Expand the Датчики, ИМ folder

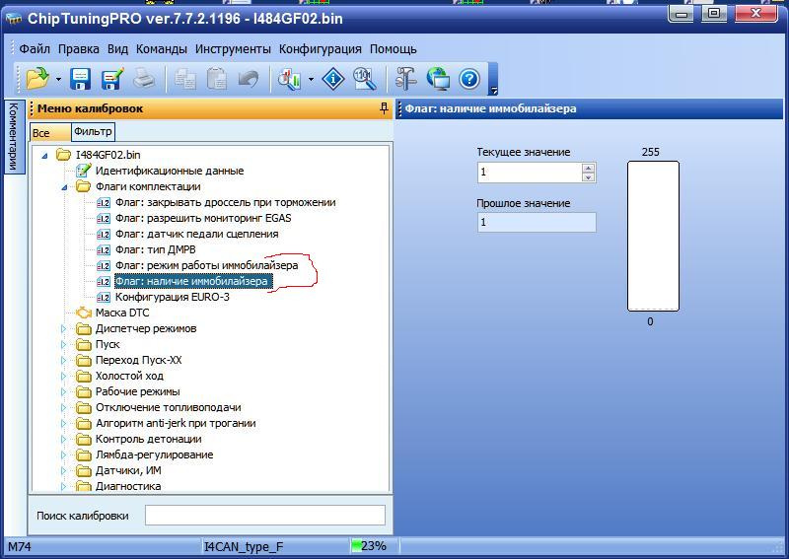tap(63, 470)
